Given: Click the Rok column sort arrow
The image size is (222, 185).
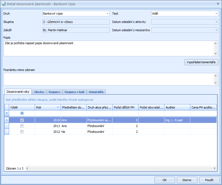Looking at the screenshot, I should click(x=58, y=107).
